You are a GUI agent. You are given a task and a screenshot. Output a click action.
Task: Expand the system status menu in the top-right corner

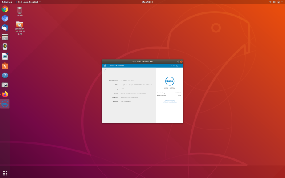tap(276, 2)
